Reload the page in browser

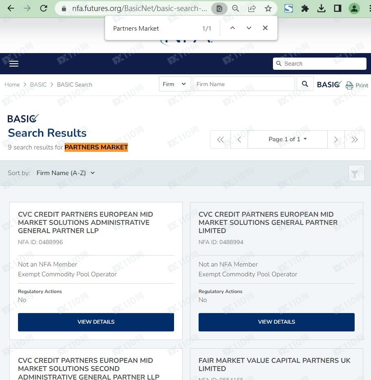click(43, 9)
